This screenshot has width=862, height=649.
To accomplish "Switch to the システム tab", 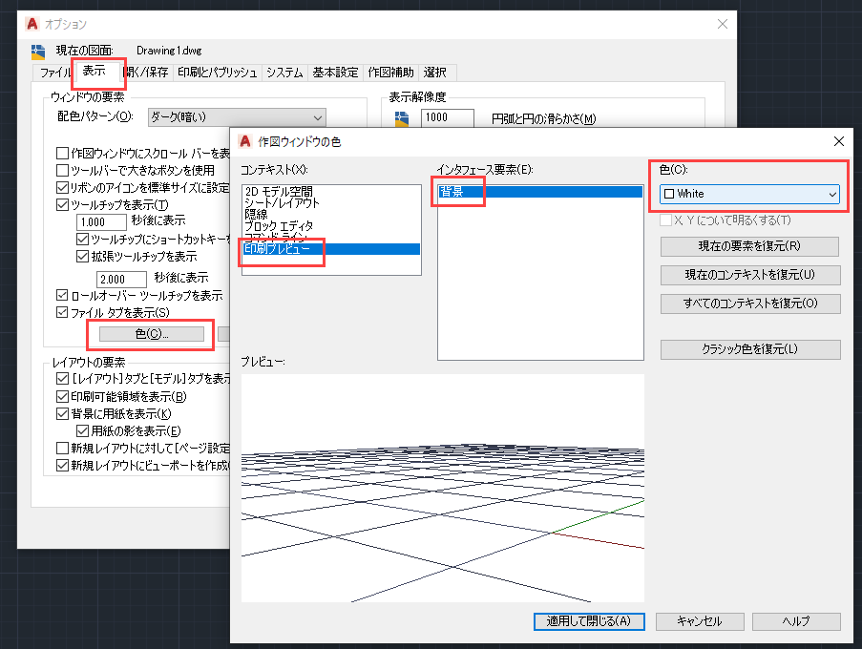I will (x=284, y=73).
